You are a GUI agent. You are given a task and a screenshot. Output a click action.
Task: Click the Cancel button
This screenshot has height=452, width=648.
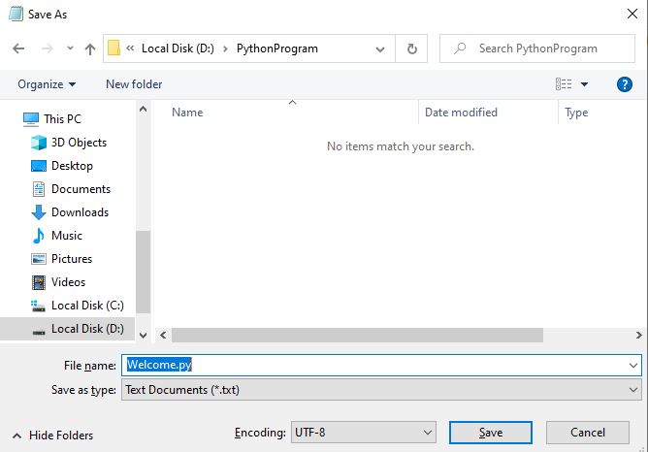(588, 433)
